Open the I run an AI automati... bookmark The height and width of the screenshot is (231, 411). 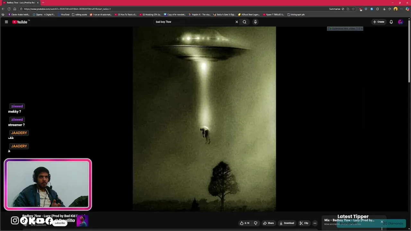101,14
